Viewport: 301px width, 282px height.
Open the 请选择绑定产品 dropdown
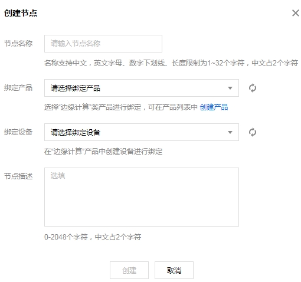[142, 88]
